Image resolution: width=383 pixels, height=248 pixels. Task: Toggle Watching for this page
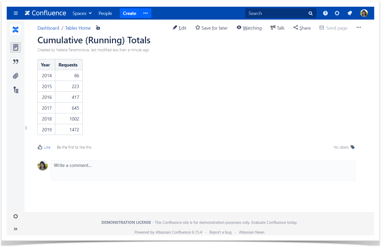click(x=249, y=28)
